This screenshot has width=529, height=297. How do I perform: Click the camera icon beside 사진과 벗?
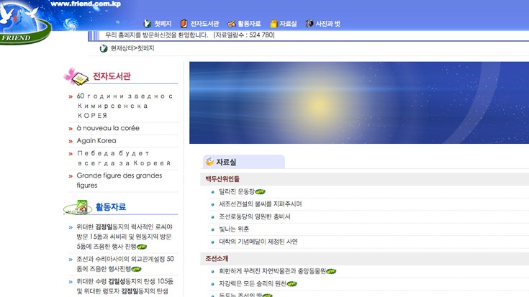[x=309, y=24]
